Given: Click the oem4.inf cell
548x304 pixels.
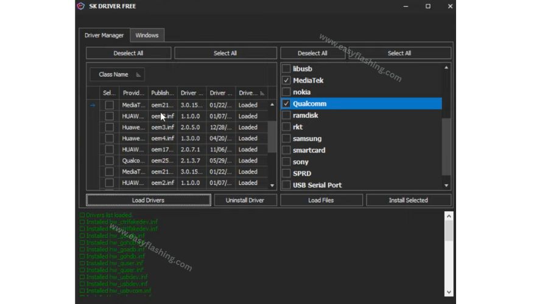Looking at the screenshot, I should pyautogui.click(x=163, y=138).
